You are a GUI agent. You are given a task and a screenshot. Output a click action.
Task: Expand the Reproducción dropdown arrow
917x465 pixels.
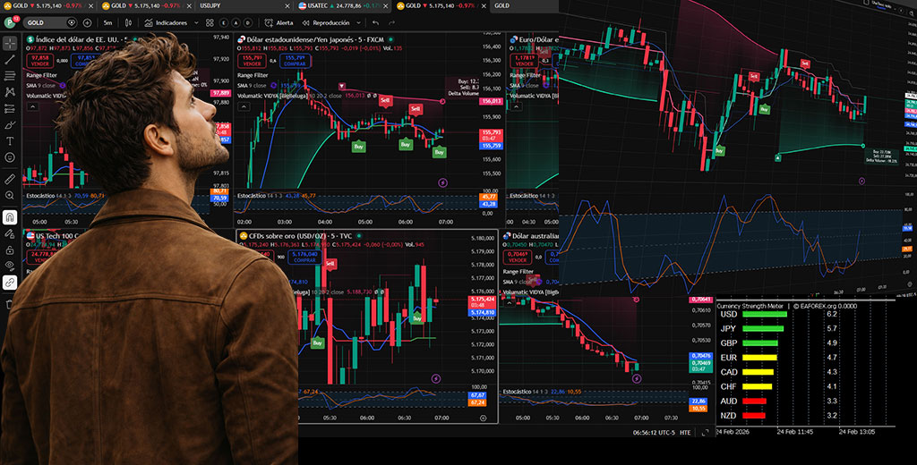coord(357,22)
